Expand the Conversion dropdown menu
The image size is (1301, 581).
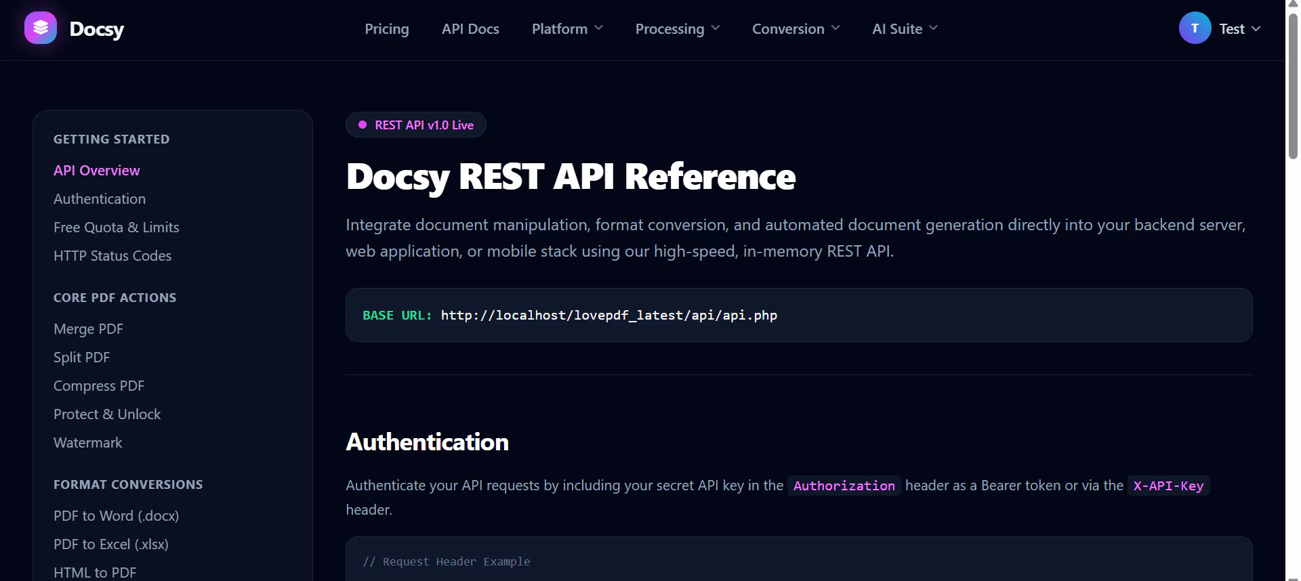[796, 28]
